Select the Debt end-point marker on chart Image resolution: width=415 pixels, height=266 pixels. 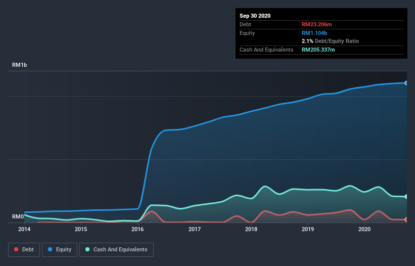406,219
